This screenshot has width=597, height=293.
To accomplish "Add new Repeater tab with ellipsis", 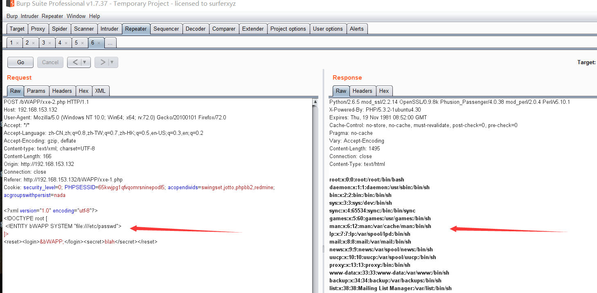I will click(110, 42).
